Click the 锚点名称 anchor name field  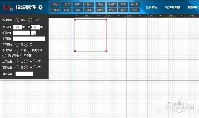pyautogui.click(x=24, y=74)
